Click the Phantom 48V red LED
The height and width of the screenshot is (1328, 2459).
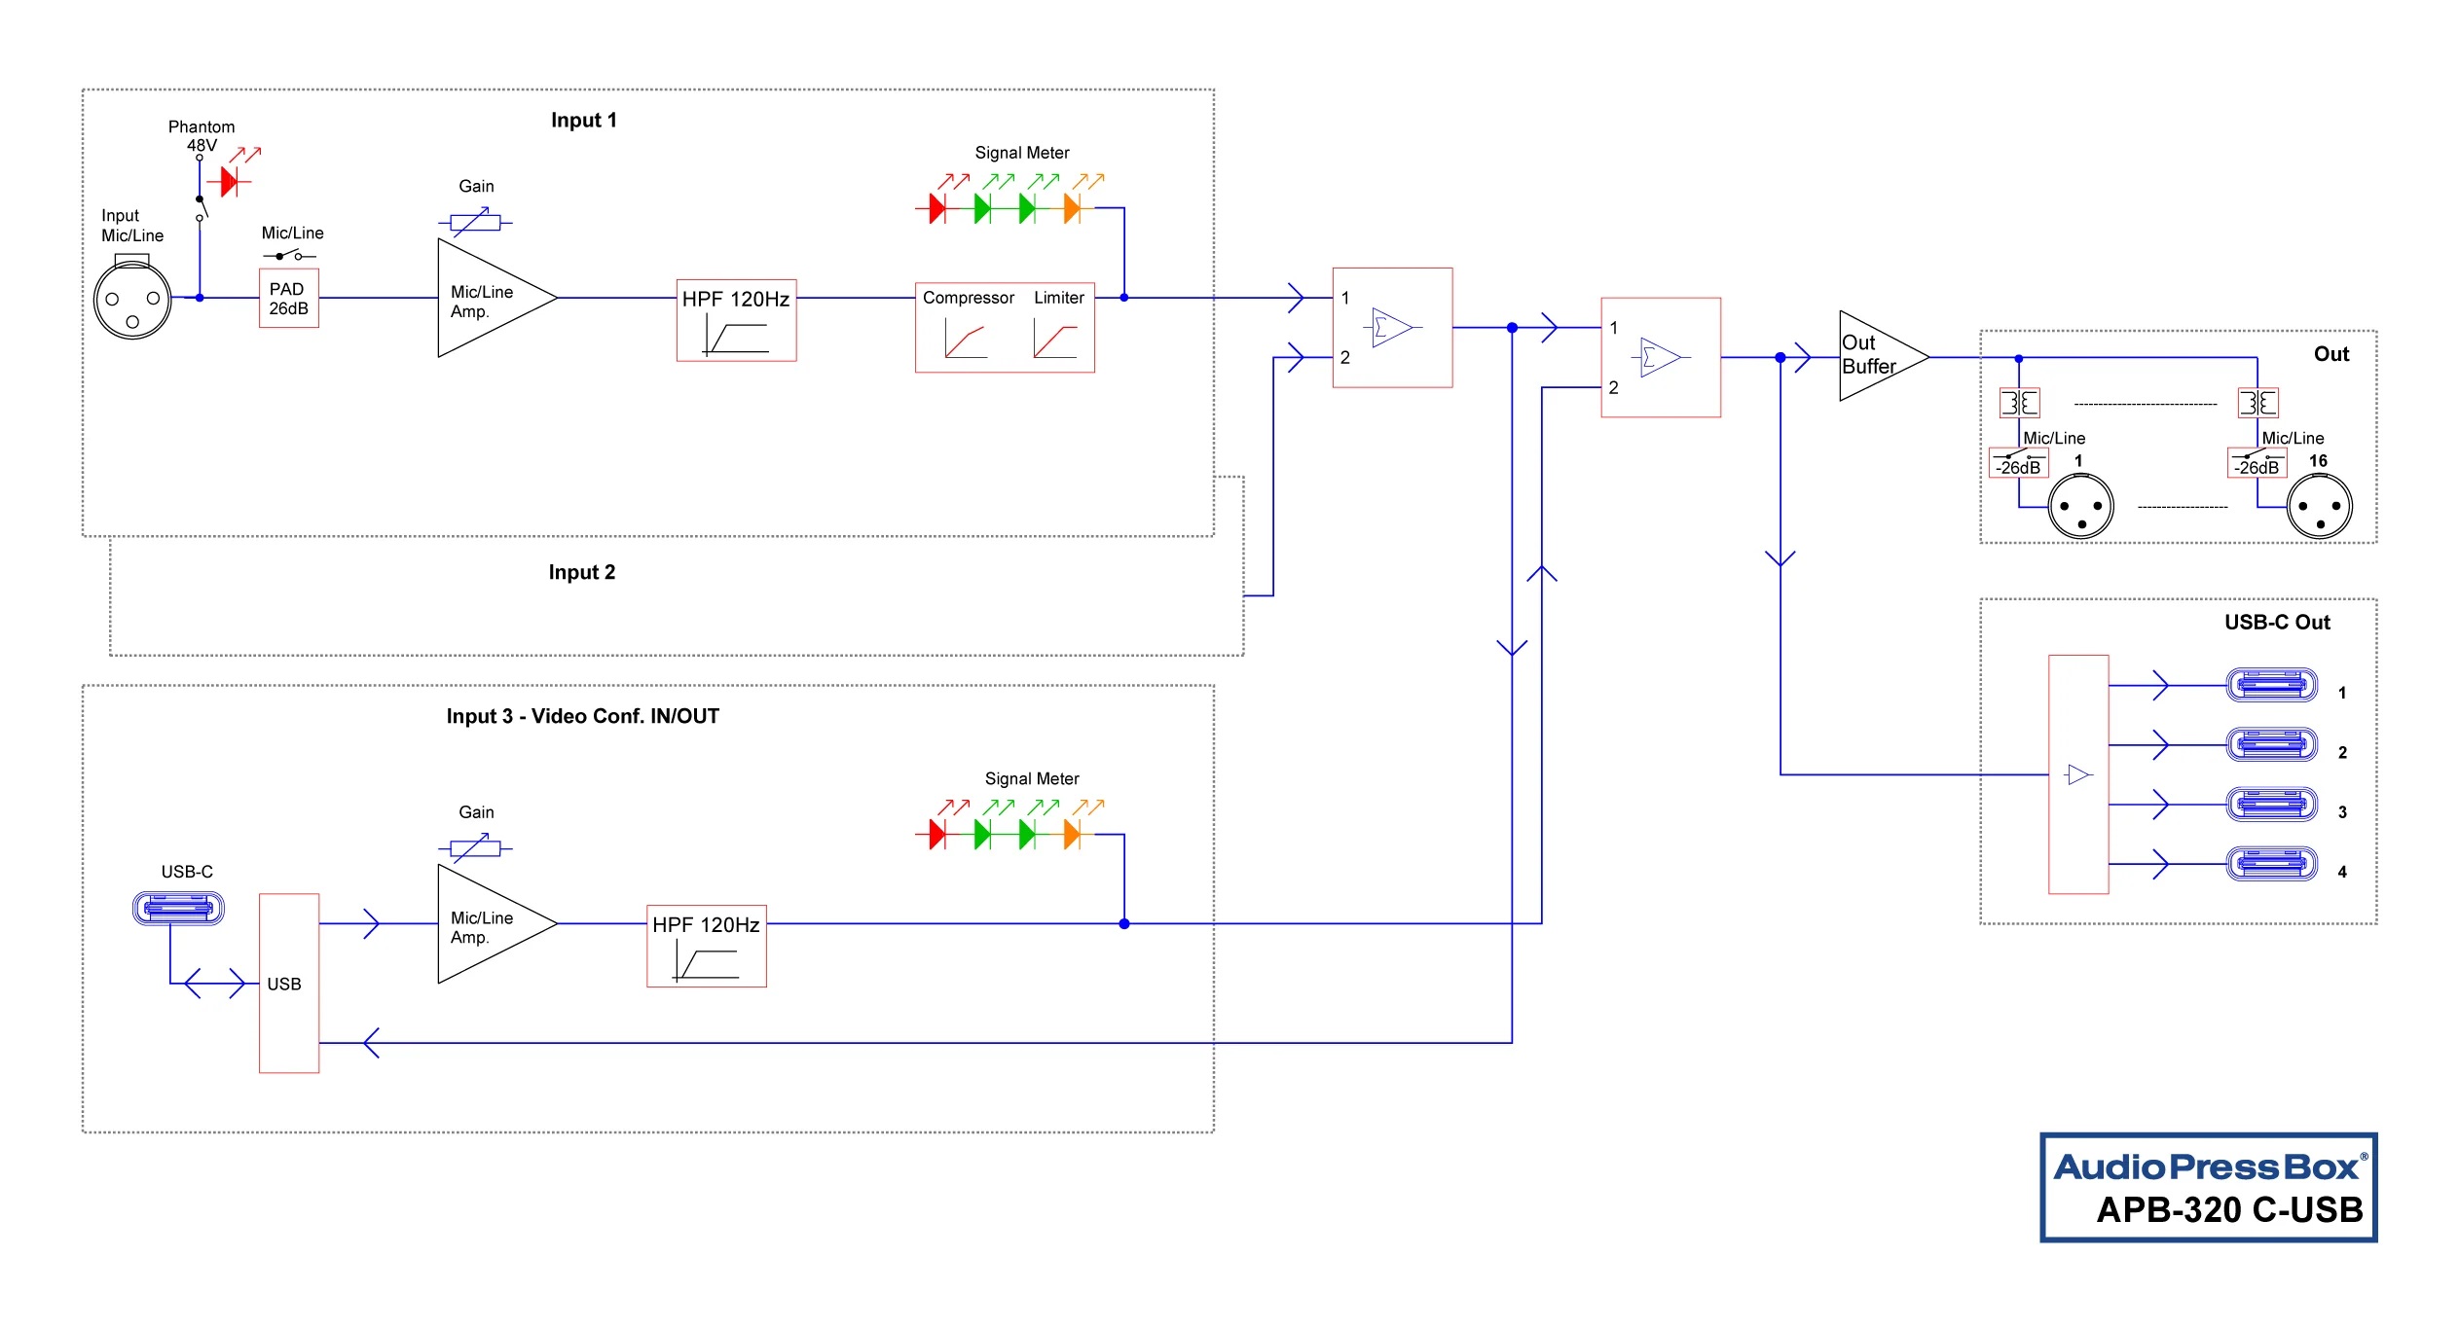(231, 181)
